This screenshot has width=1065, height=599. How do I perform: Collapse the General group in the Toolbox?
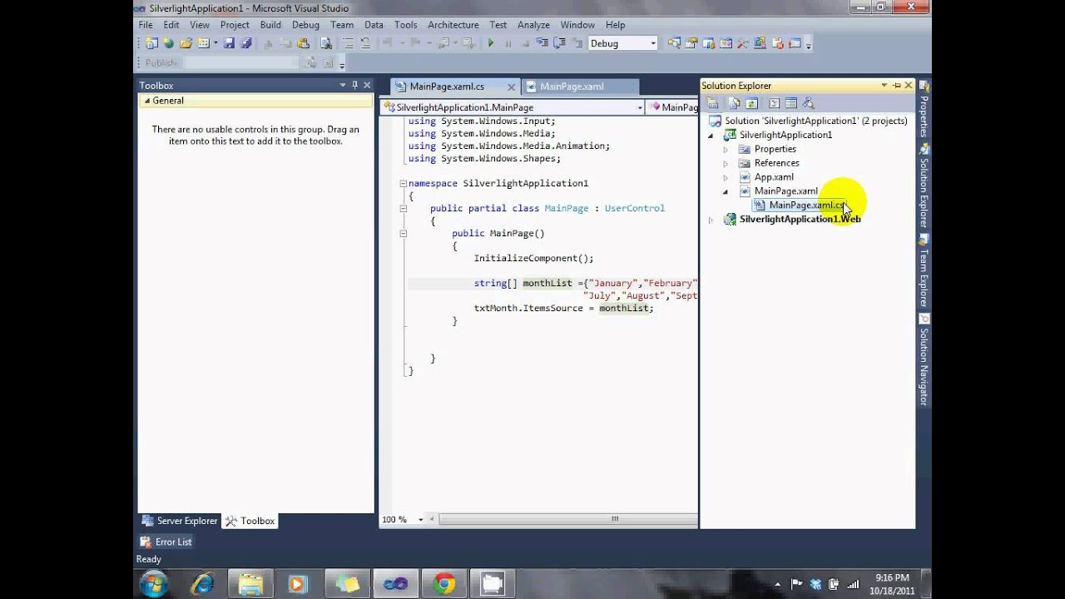[147, 101]
